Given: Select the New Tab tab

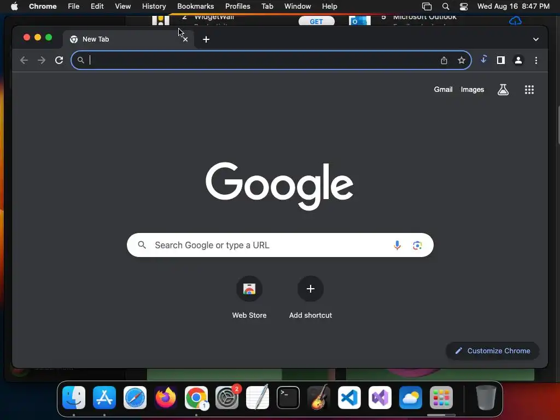Looking at the screenshot, I should [129, 39].
